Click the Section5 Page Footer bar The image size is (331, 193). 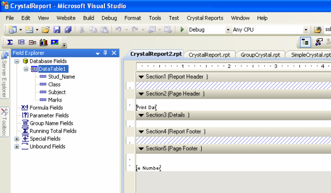[x=233, y=149]
